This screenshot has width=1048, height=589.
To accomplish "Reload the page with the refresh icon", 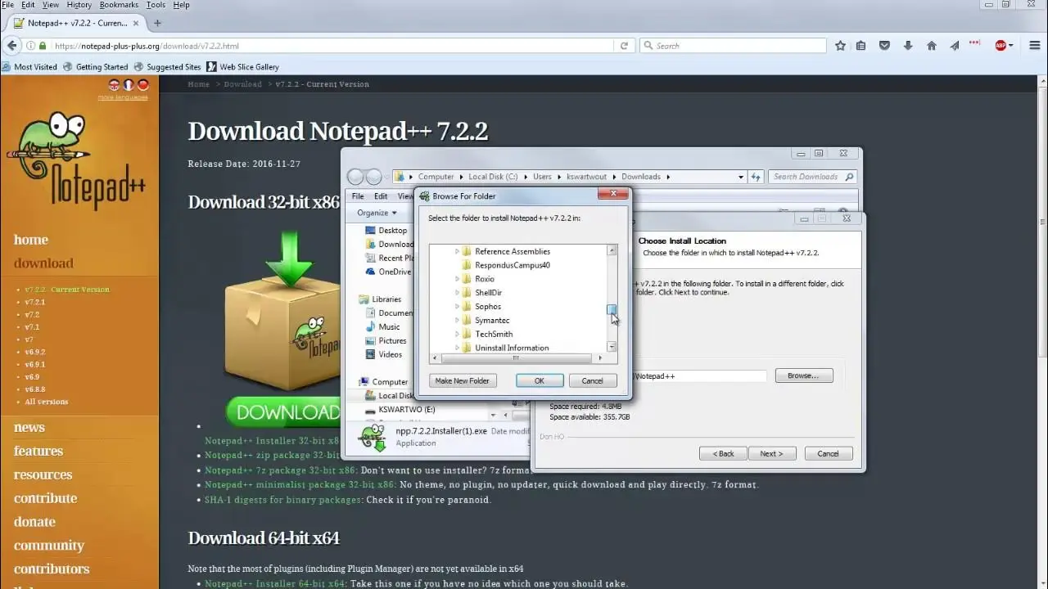I will coord(624,46).
